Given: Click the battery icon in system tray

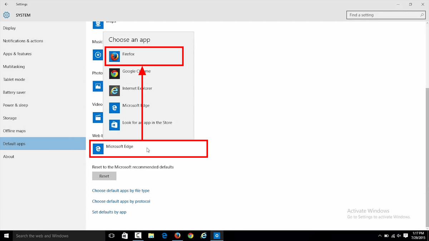Looking at the screenshot, I should [x=386, y=236].
